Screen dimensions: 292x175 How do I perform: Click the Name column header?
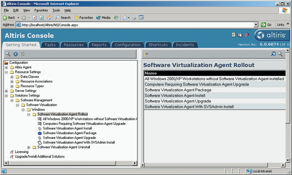pyautogui.click(x=215, y=73)
